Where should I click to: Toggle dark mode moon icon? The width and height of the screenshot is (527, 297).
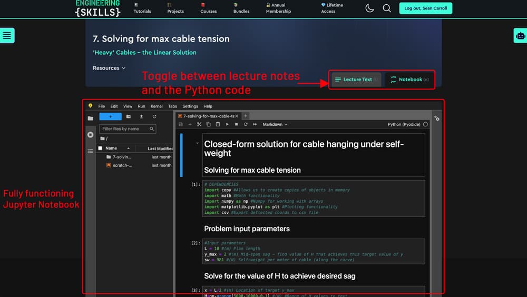tap(369, 8)
